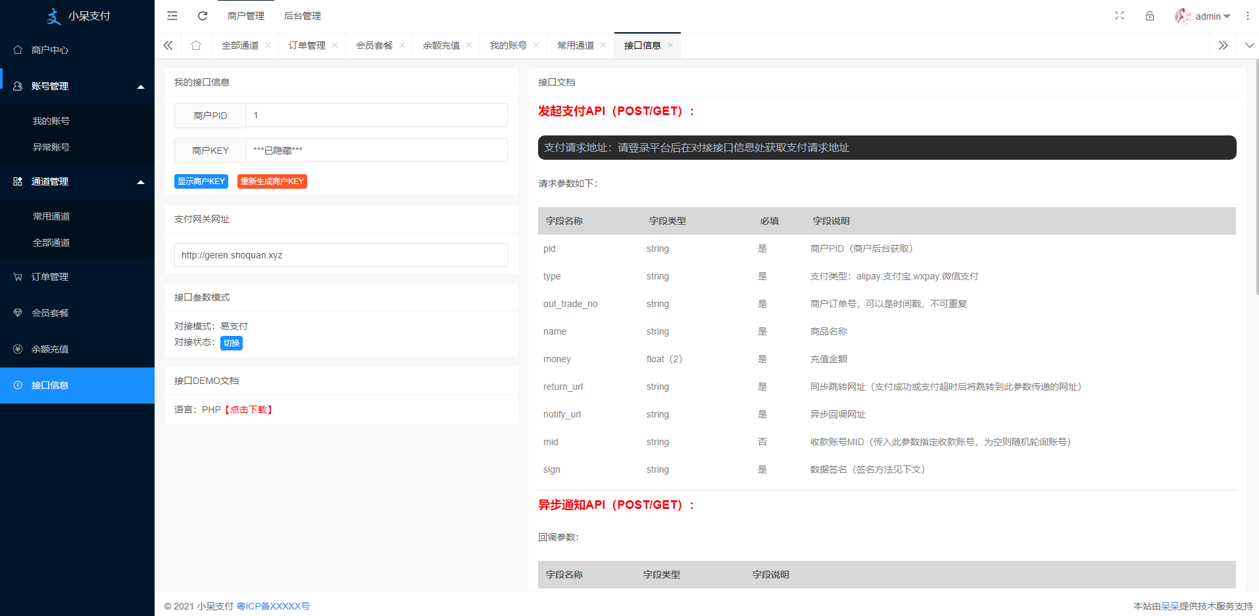The image size is (1259, 616).
Task: Click the 否 required cell for mid
Action: (762, 442)
